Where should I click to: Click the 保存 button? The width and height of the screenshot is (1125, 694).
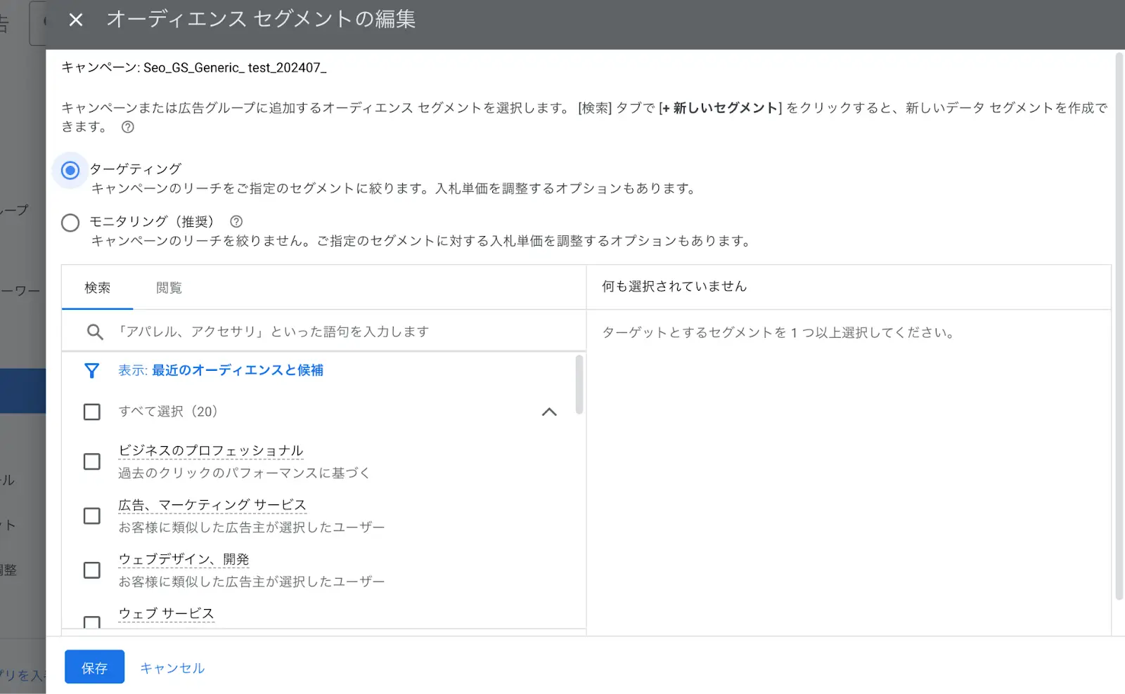tap(94, 667)
